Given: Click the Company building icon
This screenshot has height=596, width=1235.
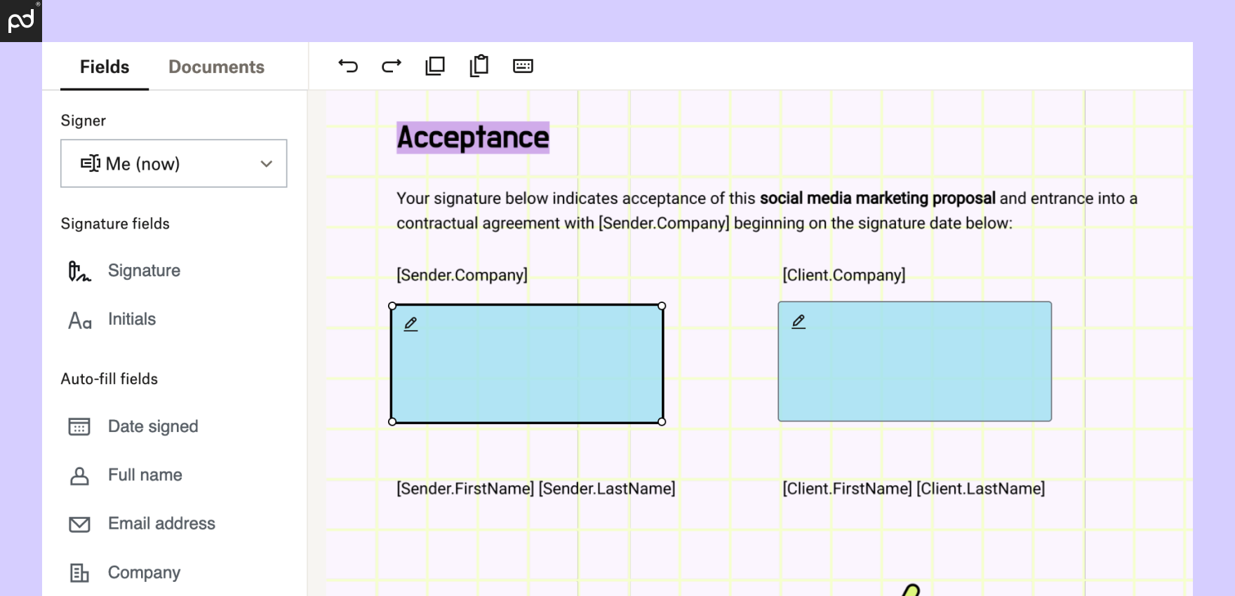Looking at the screenshot, I should [x=79, y=573].
